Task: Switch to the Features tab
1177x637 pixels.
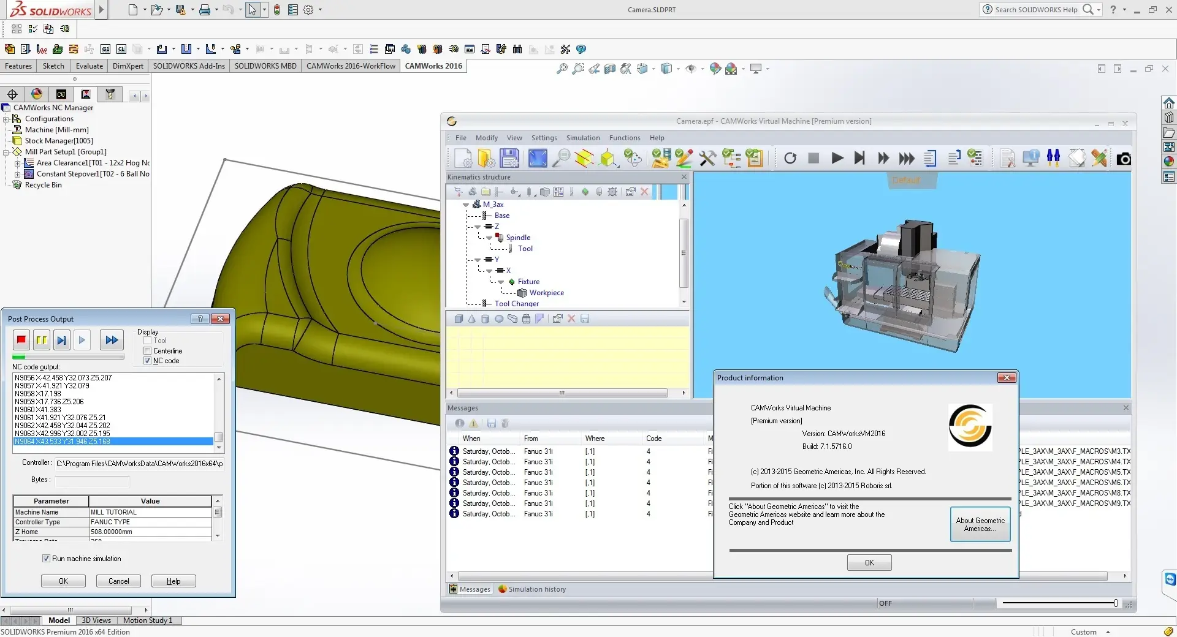Action: click(x=18, y=66)
